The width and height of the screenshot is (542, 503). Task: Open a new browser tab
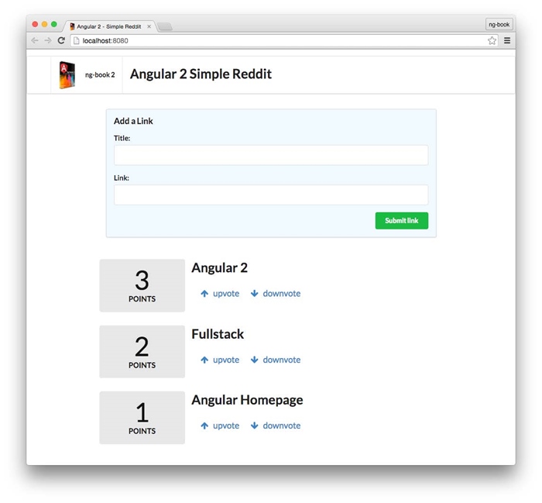pyautogui.click(x=165, y=26)
